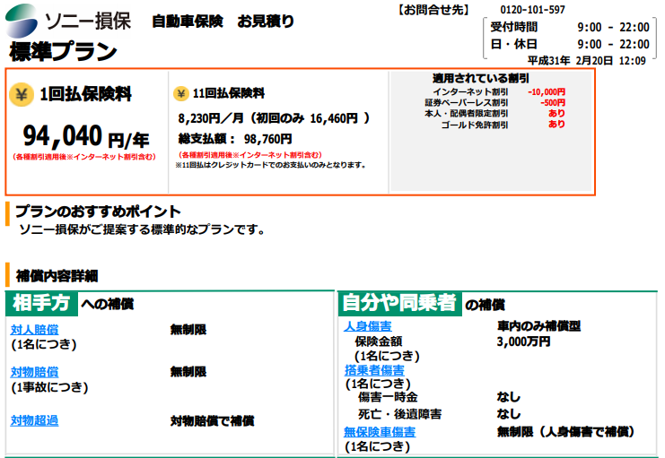Click the 本人・配偶者限定割引 label
The width and height of the screenshot is (665, 458).
(467, 113)
